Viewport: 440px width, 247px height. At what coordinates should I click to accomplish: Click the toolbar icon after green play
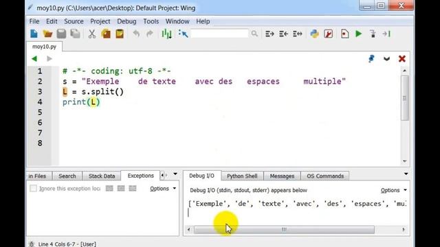point(373,34)
